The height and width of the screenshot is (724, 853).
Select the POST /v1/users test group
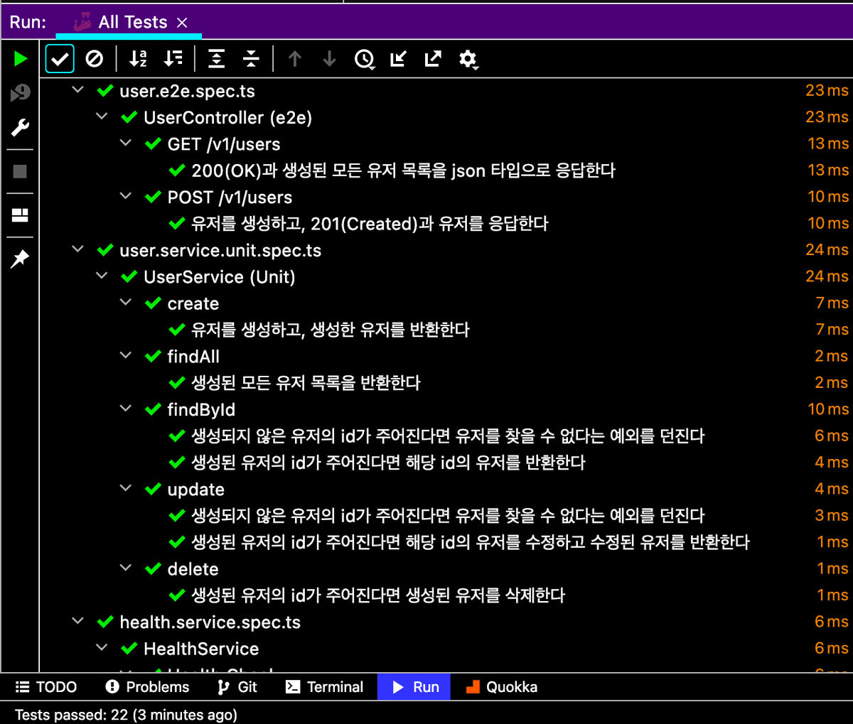click(x=229, y=197)
